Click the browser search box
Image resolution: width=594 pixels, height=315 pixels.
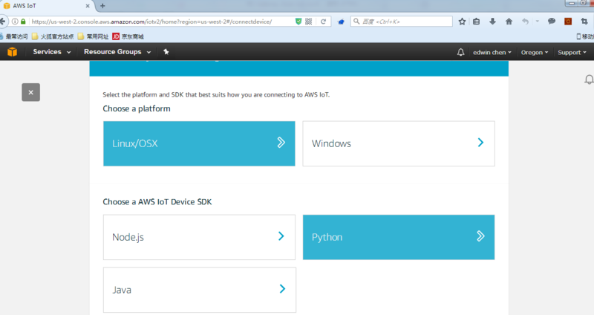click(x=402, y=22)
